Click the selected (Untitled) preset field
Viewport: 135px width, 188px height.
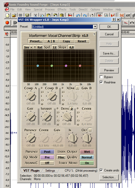[x=63, y=27]
